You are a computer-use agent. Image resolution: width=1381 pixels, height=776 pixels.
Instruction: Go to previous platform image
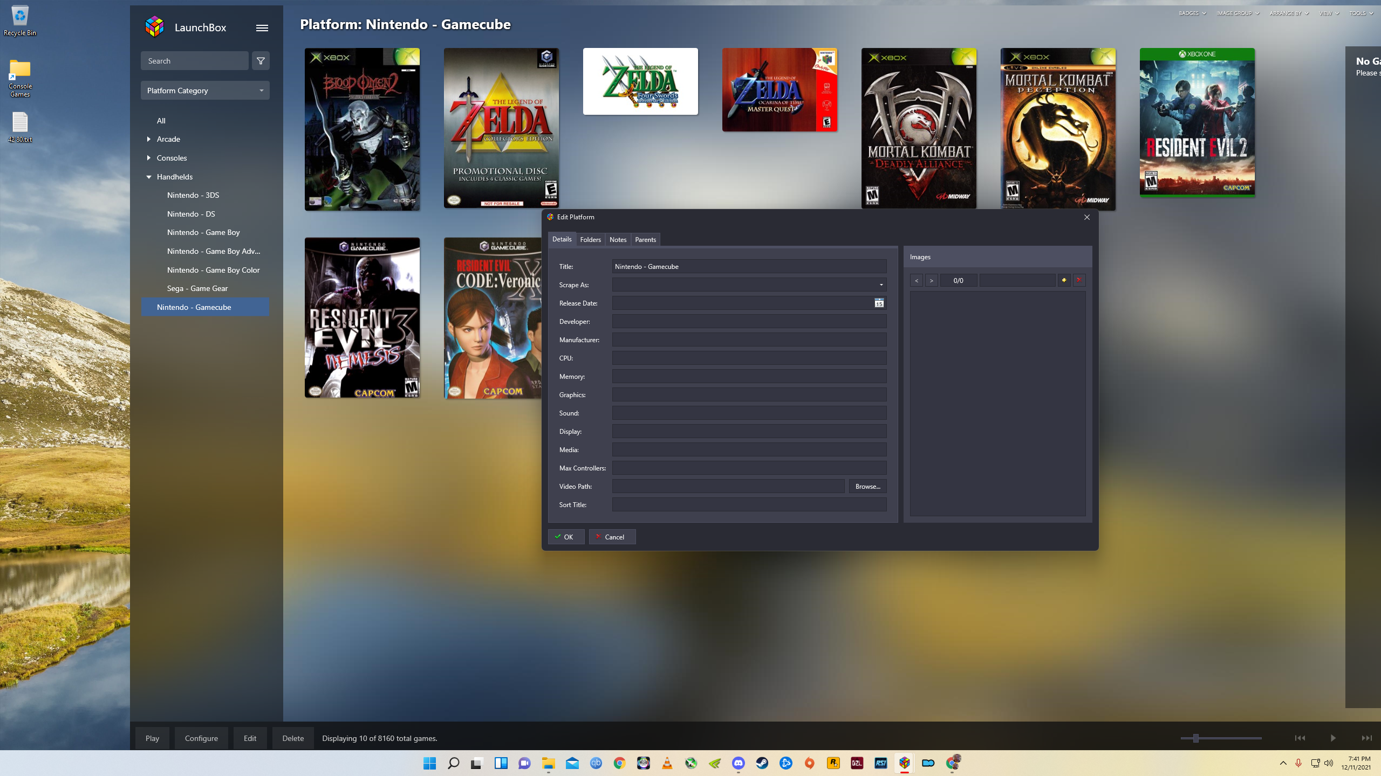click(916, 280)
